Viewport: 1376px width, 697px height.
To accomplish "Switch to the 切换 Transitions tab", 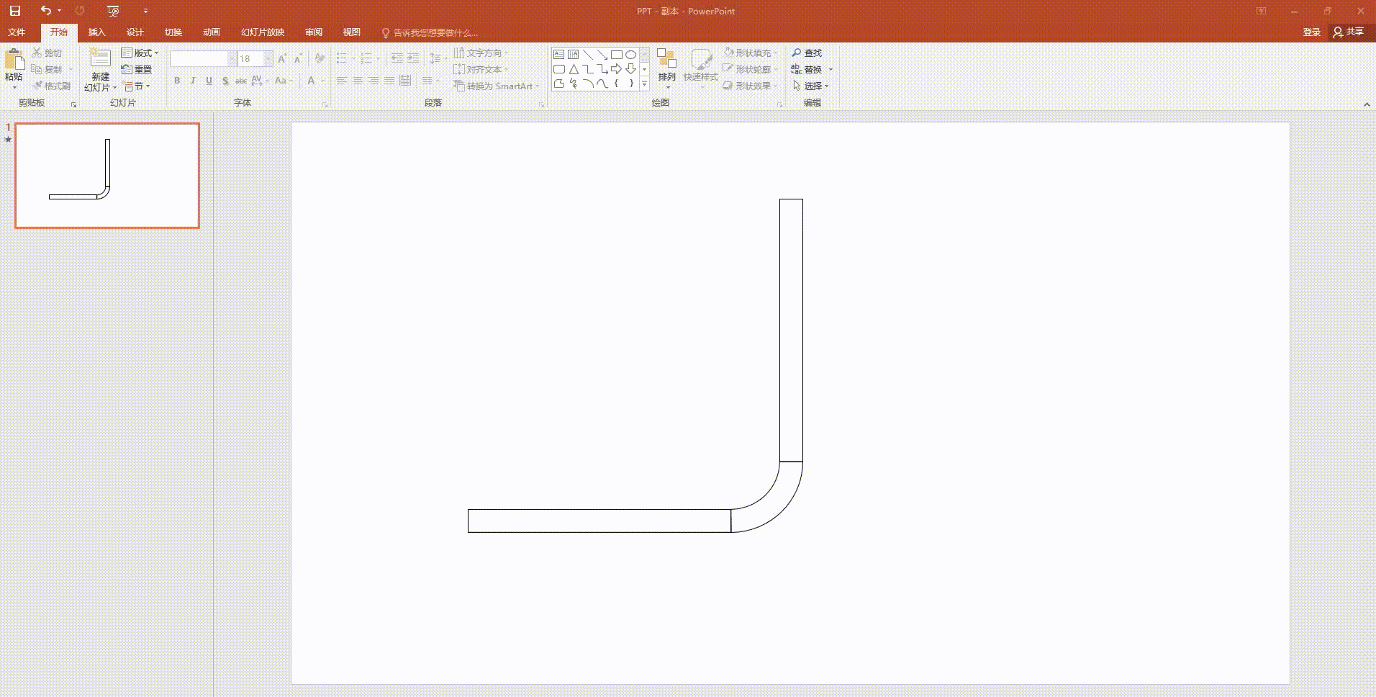I will [x=173, y=32].
